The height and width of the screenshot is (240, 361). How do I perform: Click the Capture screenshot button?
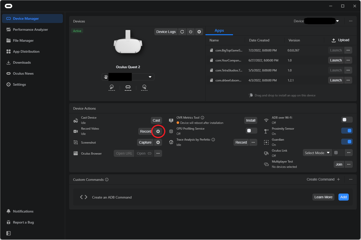coord(145,142)
